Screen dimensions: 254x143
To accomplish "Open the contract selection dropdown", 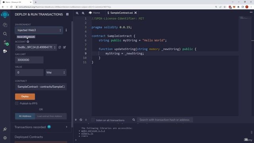I will (x=41, y=87).
